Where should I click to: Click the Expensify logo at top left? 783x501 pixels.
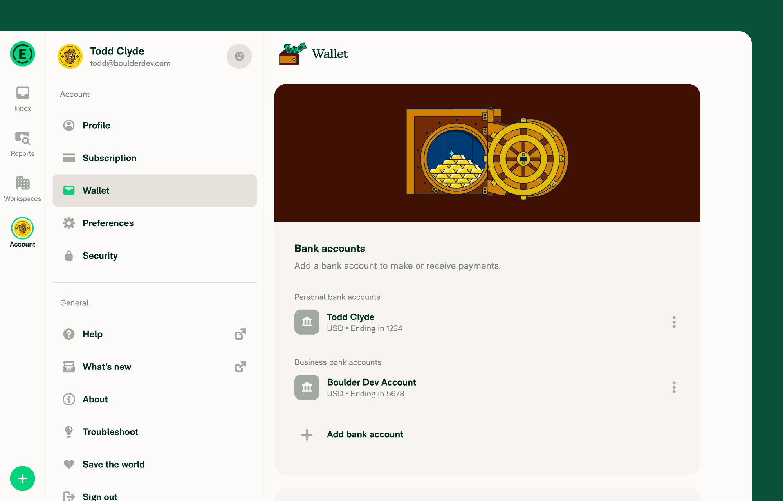pos(22,54)
